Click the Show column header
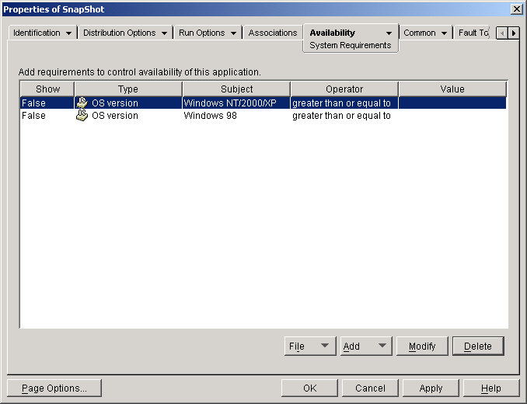This screenshot has height=404, width=527. pyautogui.click(x=47, y=89)
